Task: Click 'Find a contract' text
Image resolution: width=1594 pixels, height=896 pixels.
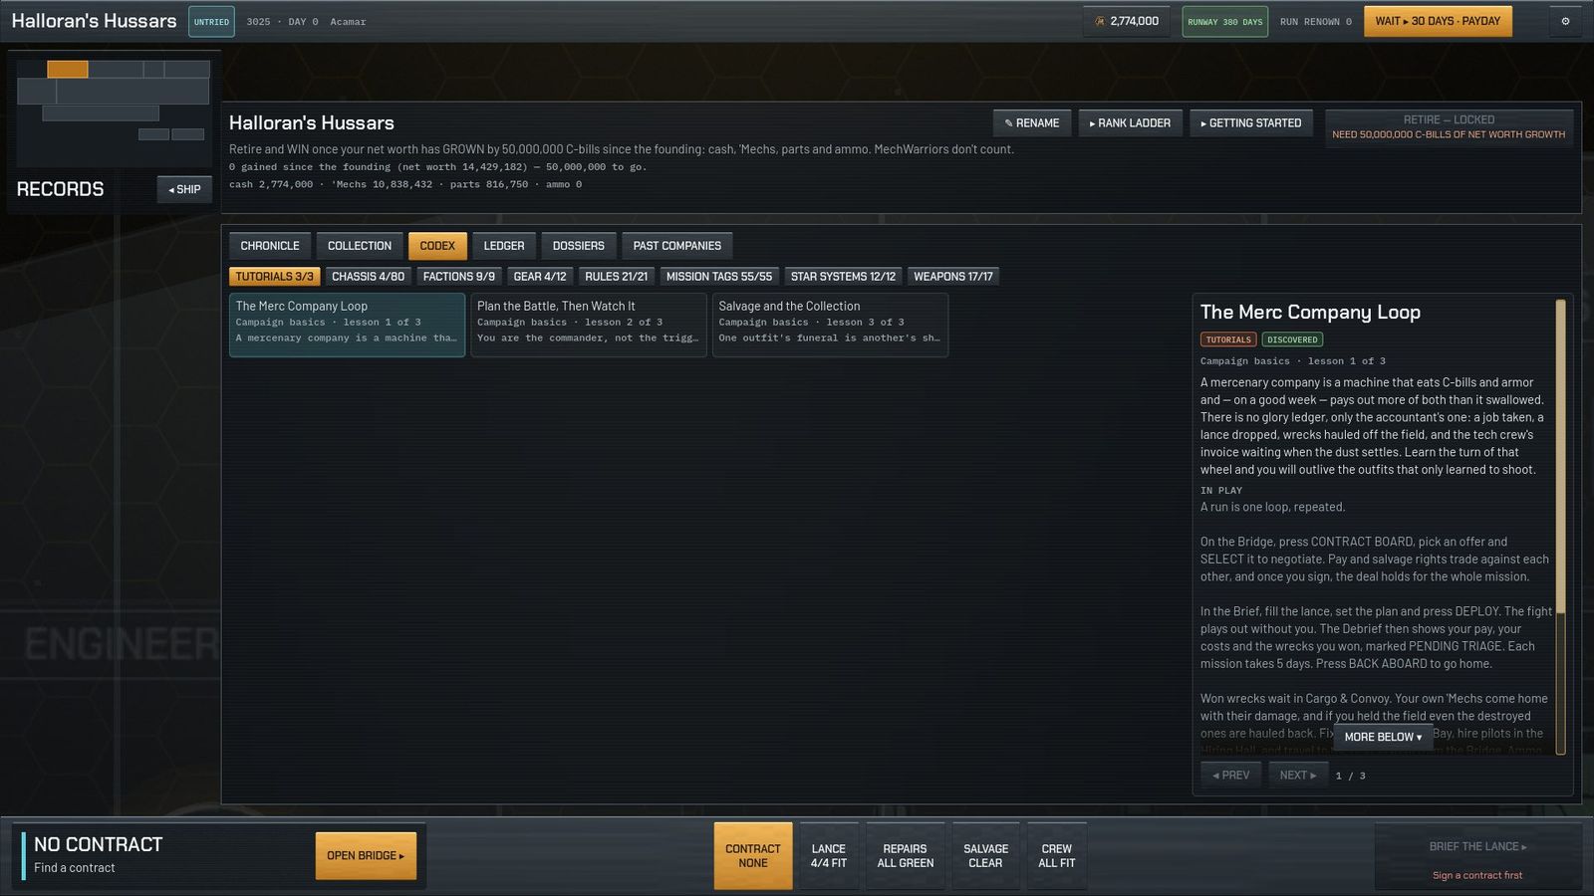Action: pyautogui.click(x=74, y=868)
